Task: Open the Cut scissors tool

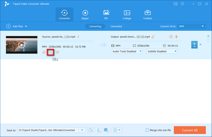Action: [51, 52]
